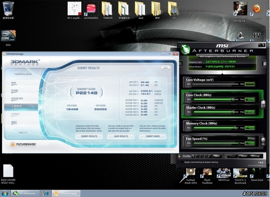Click the Core Voltage slider handle
Viewport: 270px width, 197px height.
[x=193, y=84]
